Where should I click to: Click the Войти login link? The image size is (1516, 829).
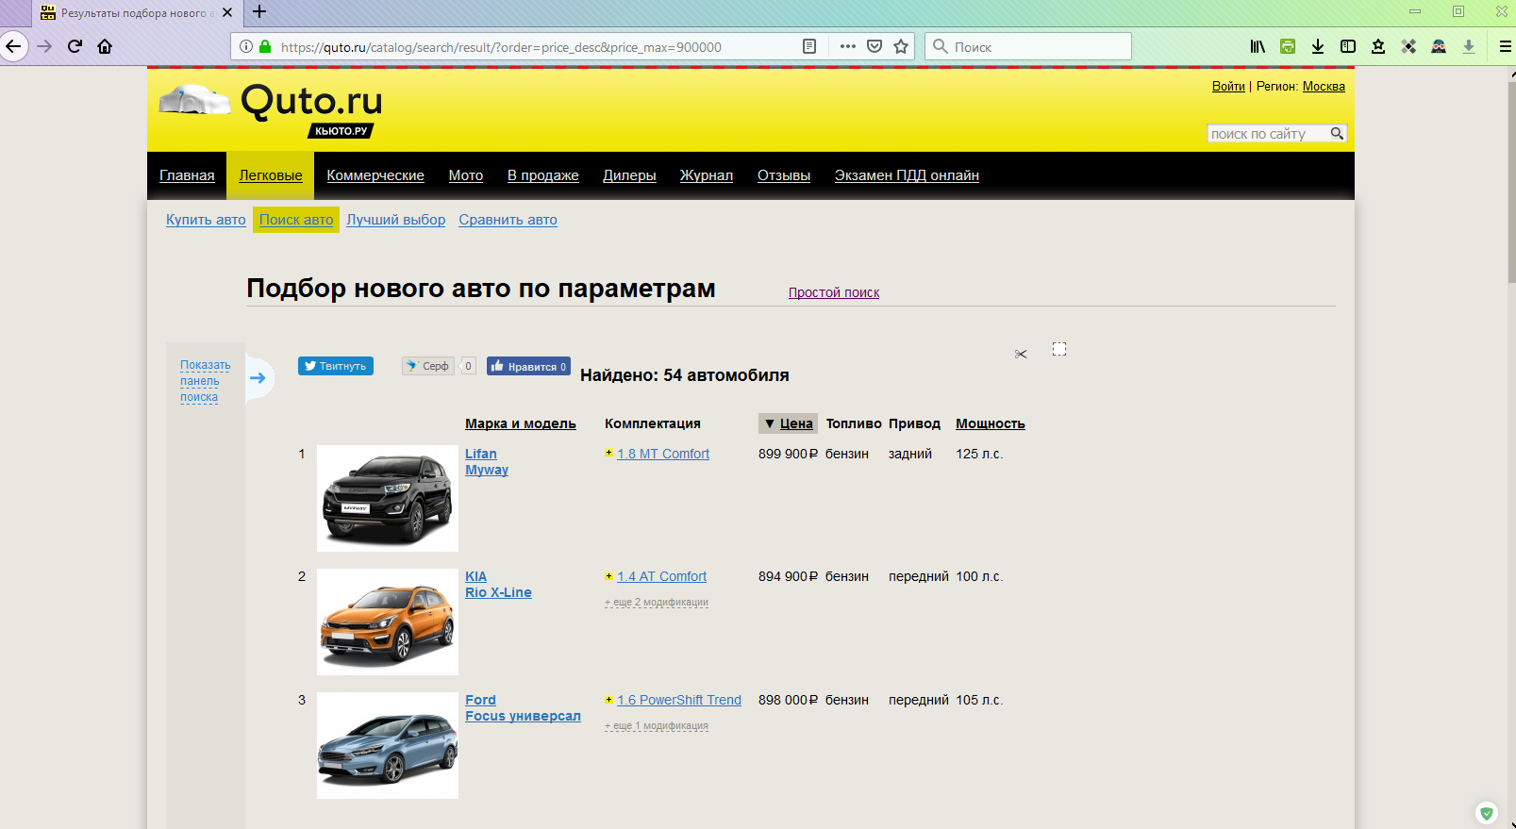1228,86
